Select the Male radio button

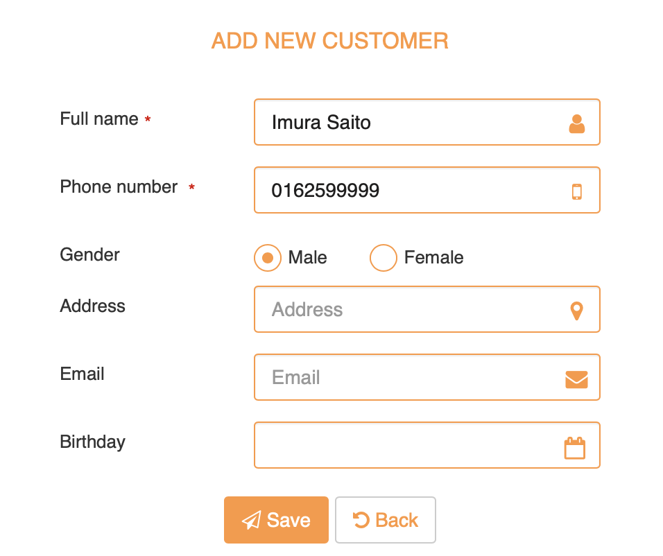point(268,258)
